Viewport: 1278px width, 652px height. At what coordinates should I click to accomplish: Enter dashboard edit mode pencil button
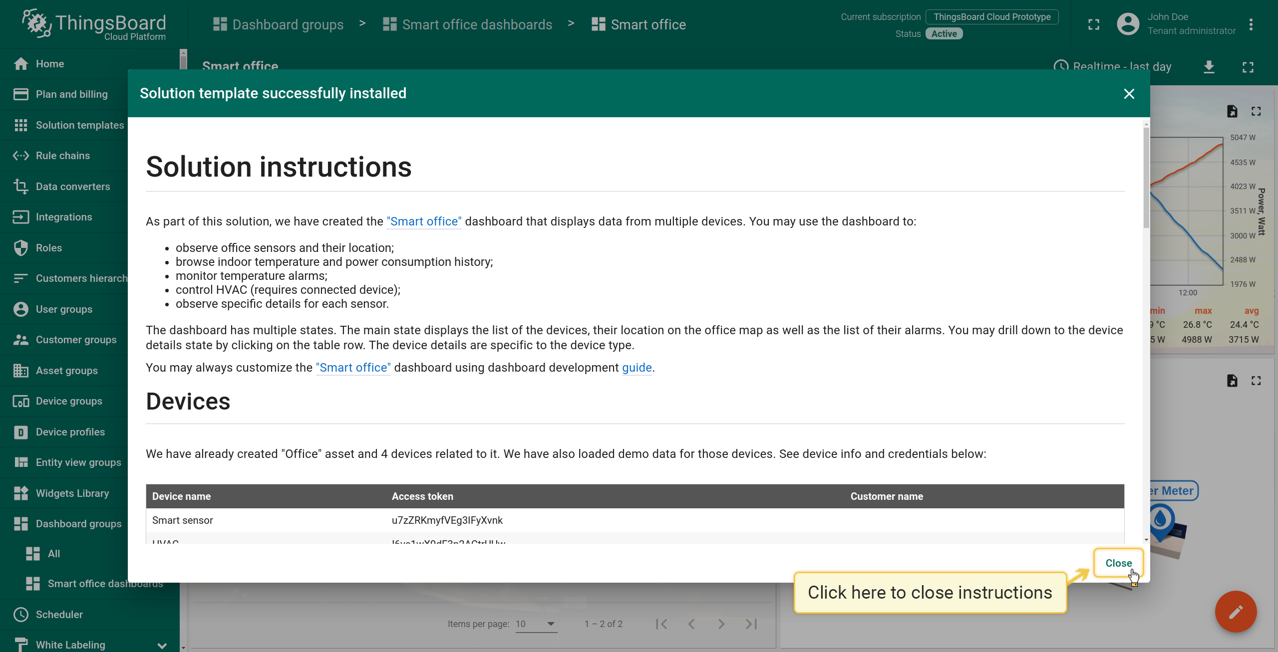coord(1236,612)
